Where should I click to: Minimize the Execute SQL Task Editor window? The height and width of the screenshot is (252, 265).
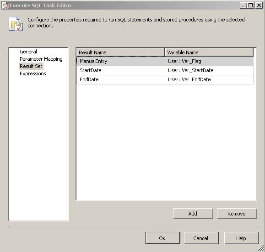click(243, 5)
